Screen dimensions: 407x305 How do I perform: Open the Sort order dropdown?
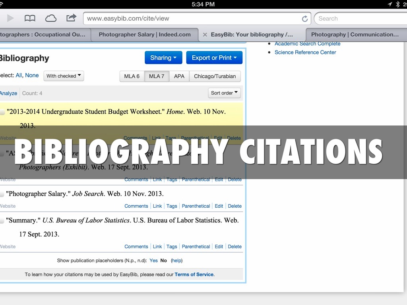(224, 93)
